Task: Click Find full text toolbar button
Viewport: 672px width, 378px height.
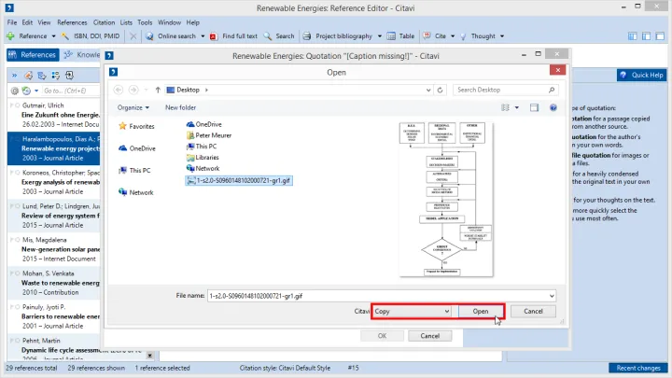Action: tap(234, 36)
